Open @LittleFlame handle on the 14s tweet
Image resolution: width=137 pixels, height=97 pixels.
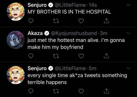tap(70, 5)
